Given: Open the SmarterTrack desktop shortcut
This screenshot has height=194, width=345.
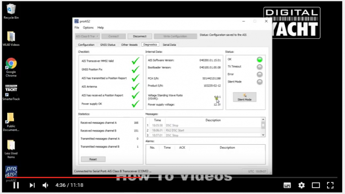Looking at the screenshot, I should (11, 91).
